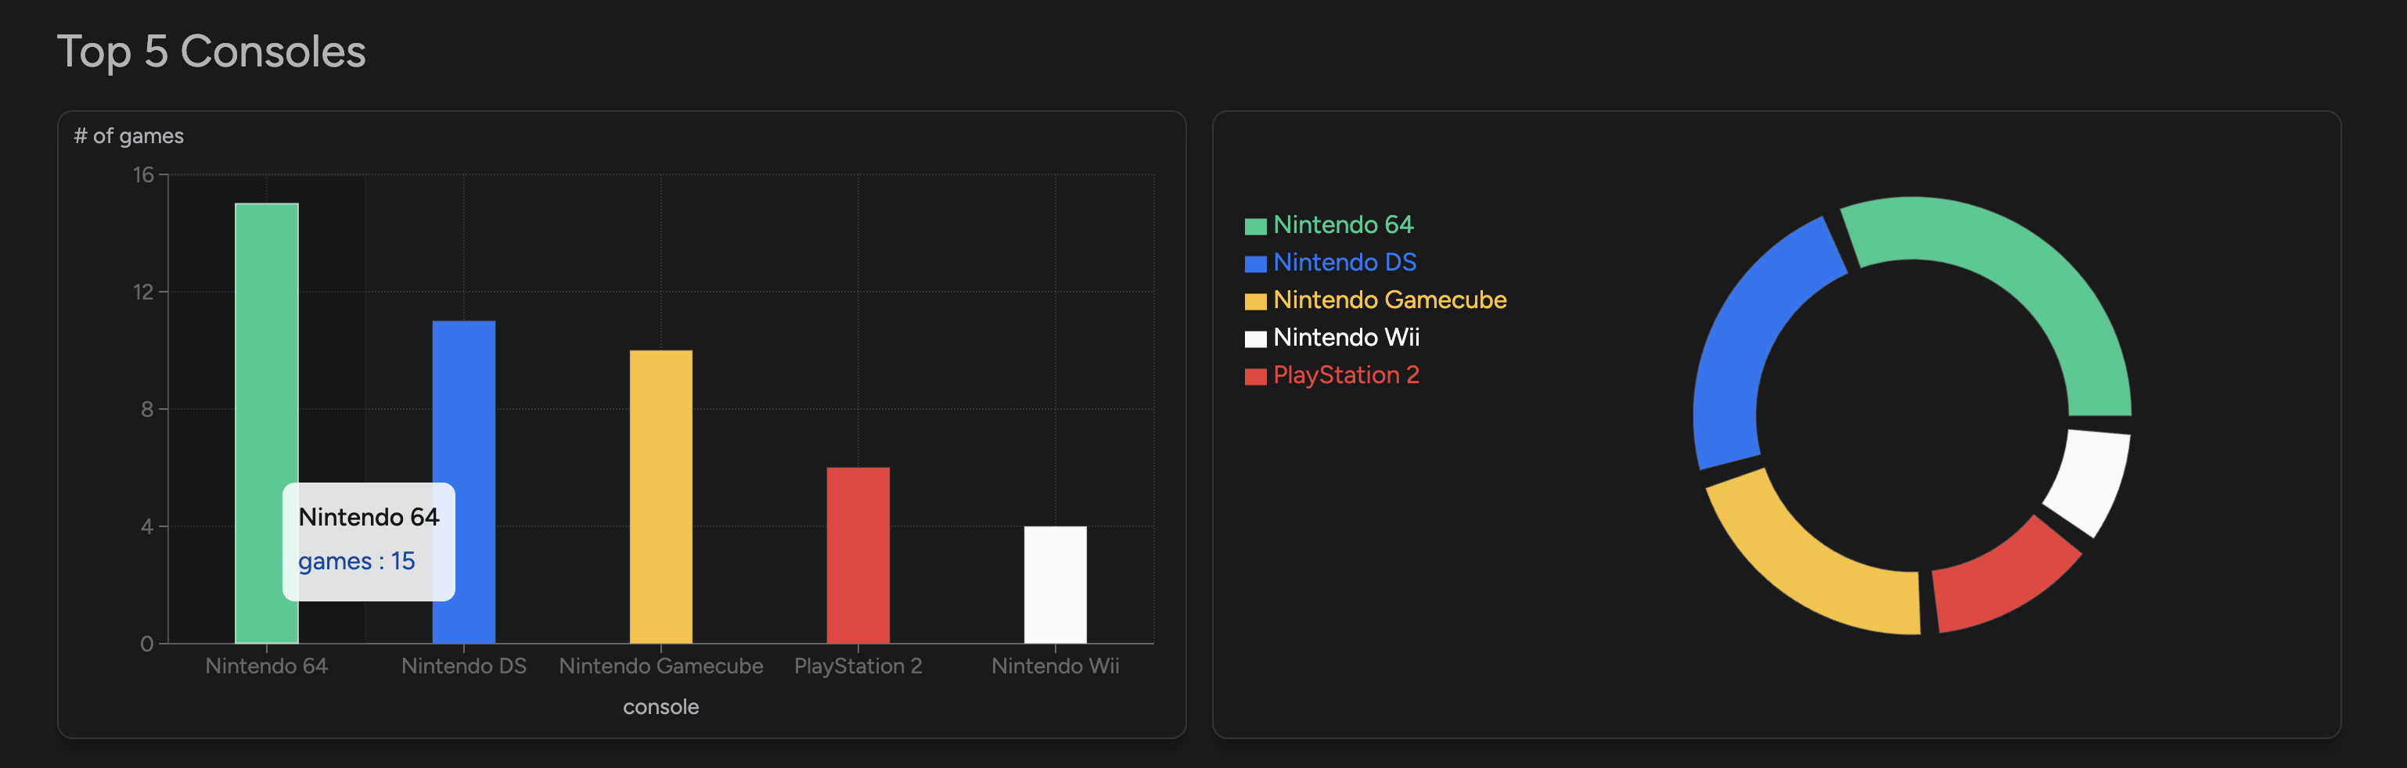Select the Nintendo DS legend label

pyautogui.click(x=1344, y=263)
